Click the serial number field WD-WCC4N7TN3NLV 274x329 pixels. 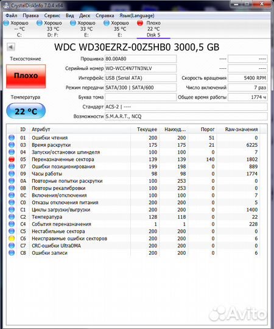pyautogui.click(x=141, y=68)
